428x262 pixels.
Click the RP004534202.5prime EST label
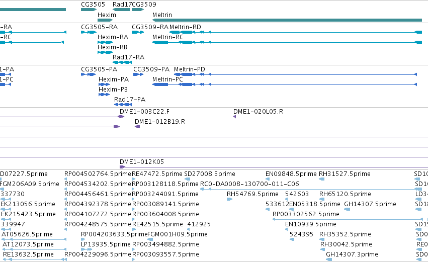click(98, 184)
